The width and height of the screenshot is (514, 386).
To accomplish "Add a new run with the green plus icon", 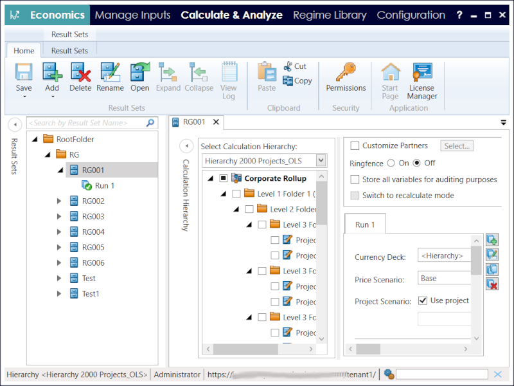I will [492, 239].
